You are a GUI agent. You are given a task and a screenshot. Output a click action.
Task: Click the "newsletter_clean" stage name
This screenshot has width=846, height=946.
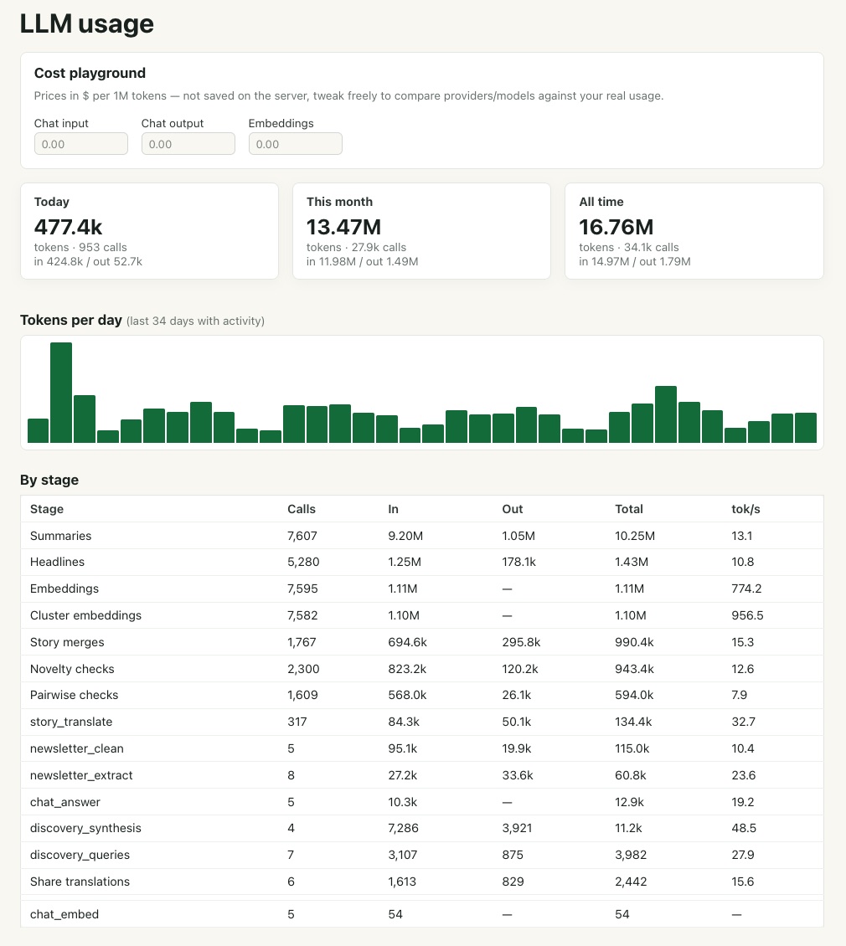(77, 748)
